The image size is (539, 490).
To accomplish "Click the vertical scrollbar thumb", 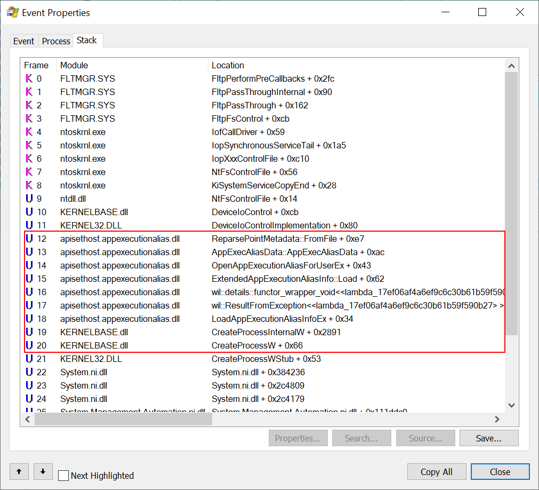I will coord(511,203).
